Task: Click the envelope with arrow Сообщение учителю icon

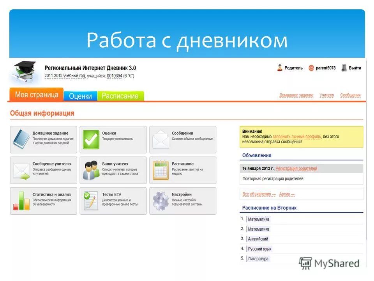Action: 21,171
